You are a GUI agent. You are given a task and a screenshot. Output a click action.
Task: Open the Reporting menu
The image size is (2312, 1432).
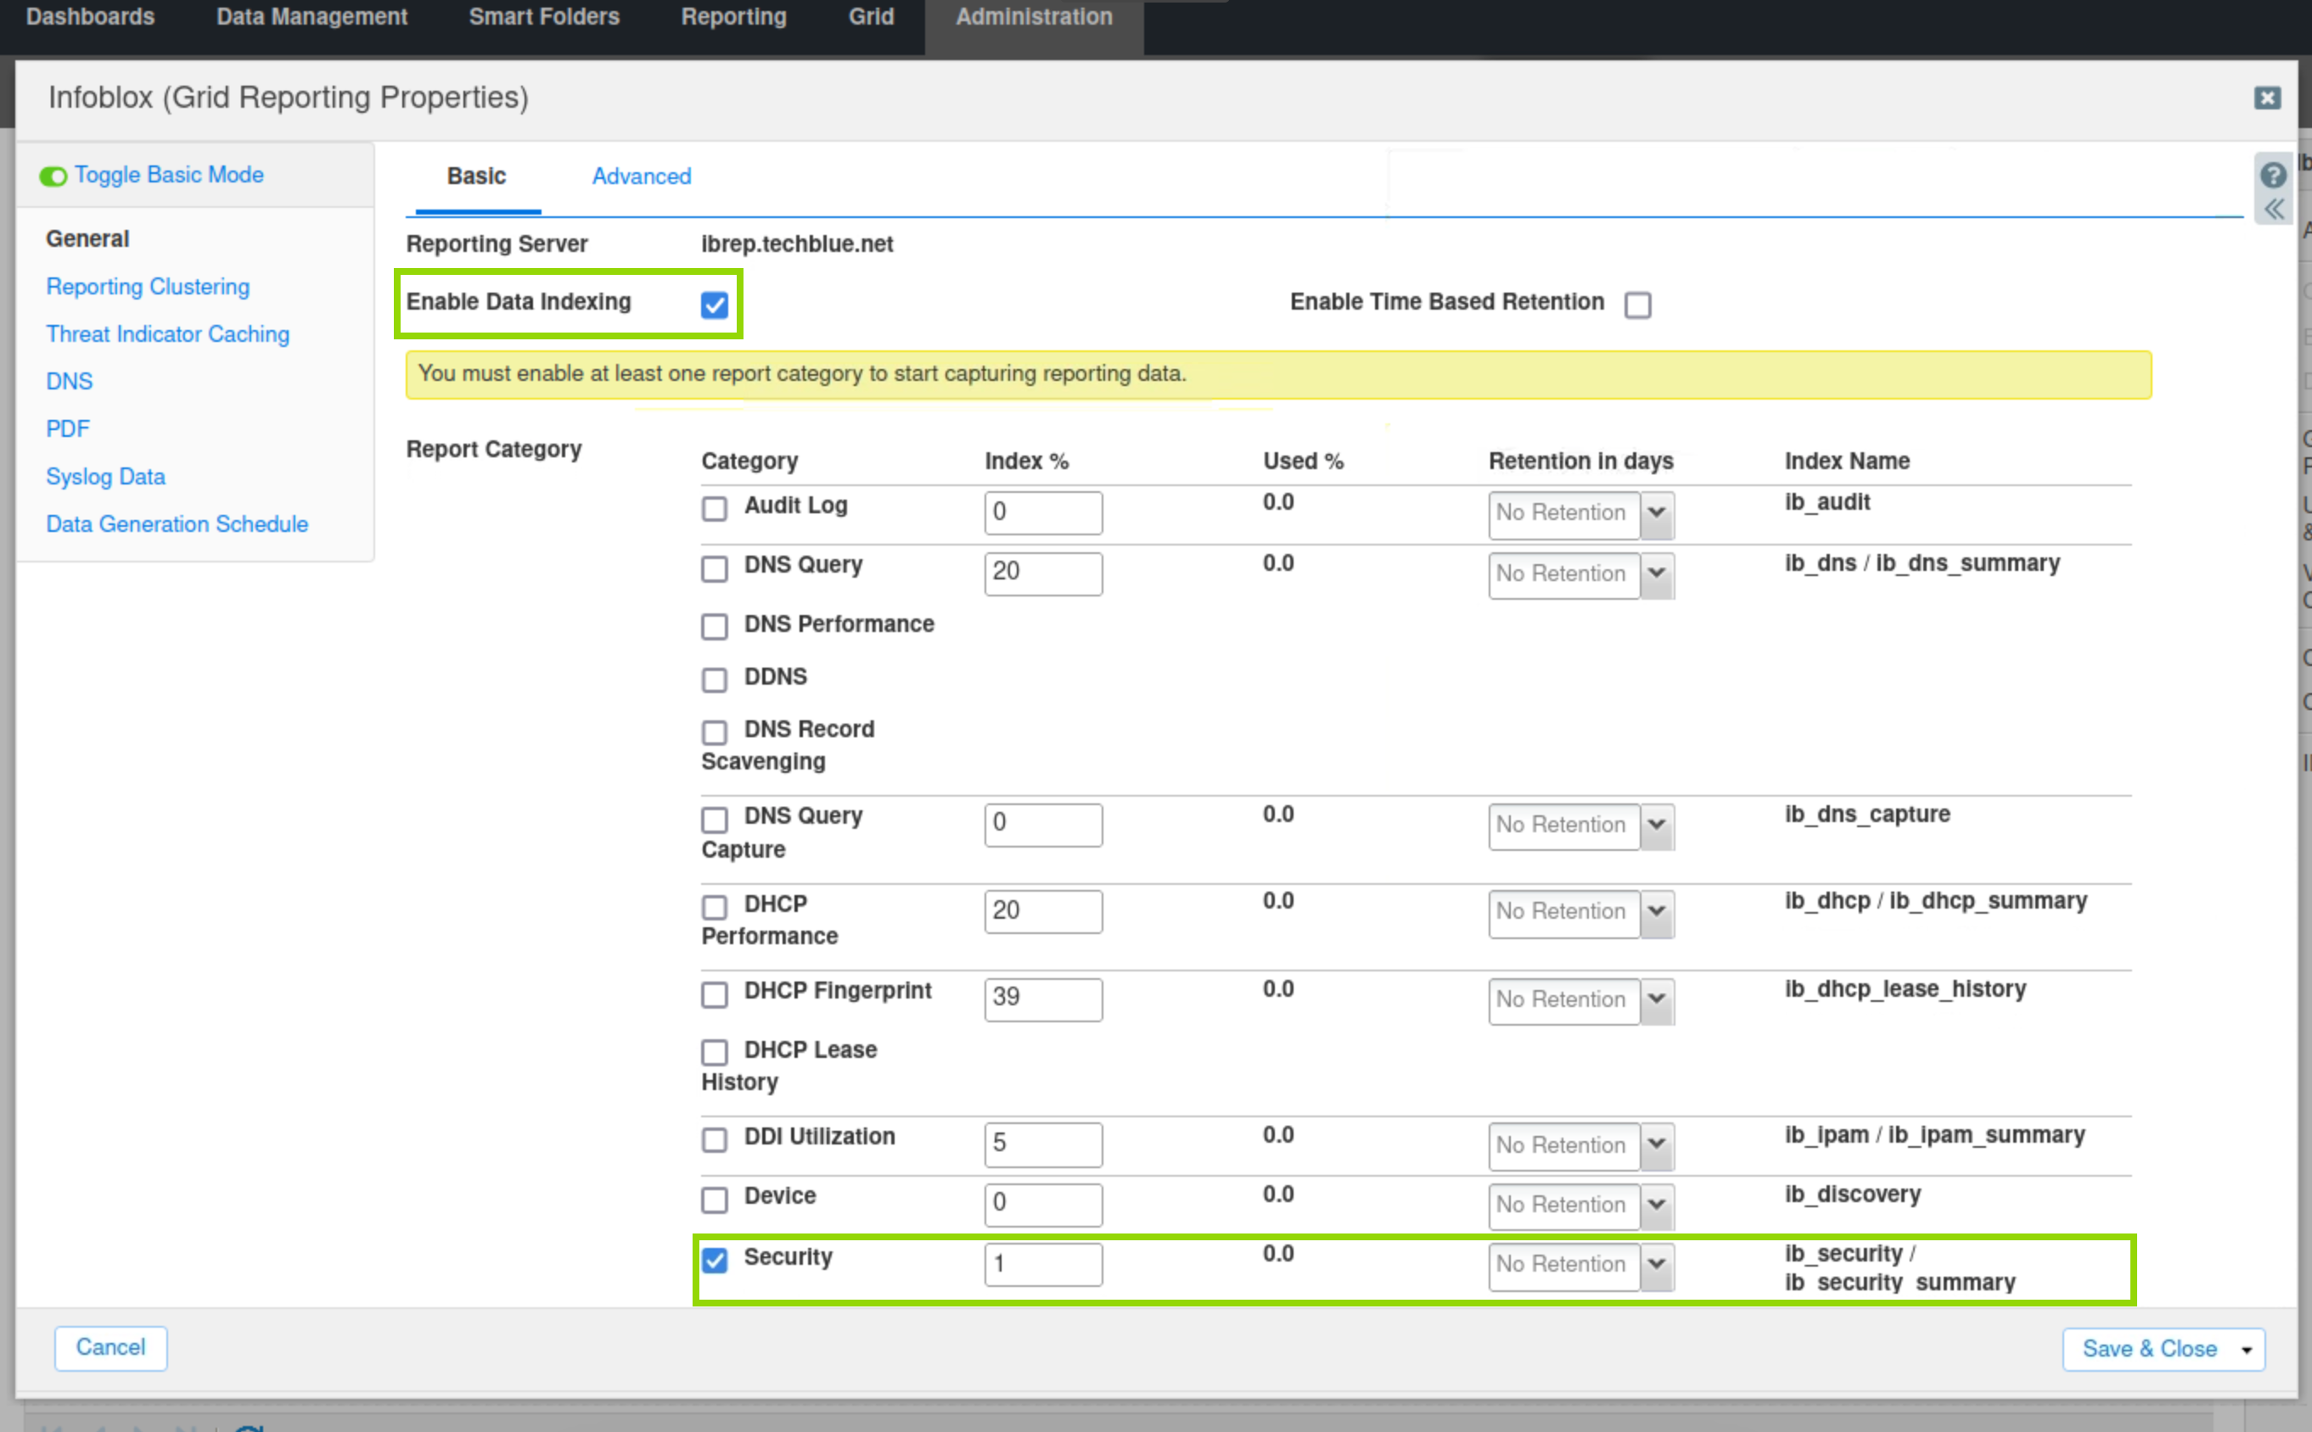pos(733,17)
